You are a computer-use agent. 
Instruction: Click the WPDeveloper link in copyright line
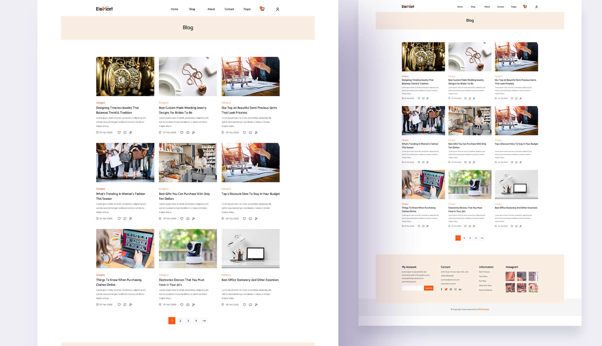click(x=483, y=309)
